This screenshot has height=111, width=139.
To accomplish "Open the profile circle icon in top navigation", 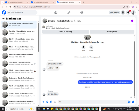I will coord(82,12).
